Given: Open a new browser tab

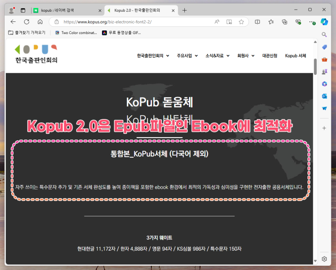Looking at the screenshot, I should [184, 10].
